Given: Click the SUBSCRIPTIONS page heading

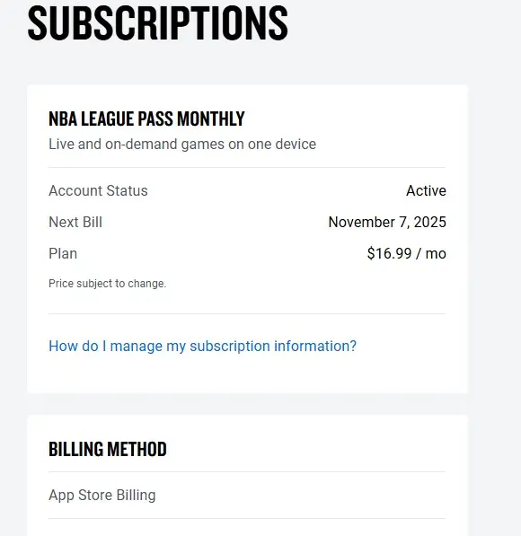Looking at the screenshot, I should coord(158,23).
